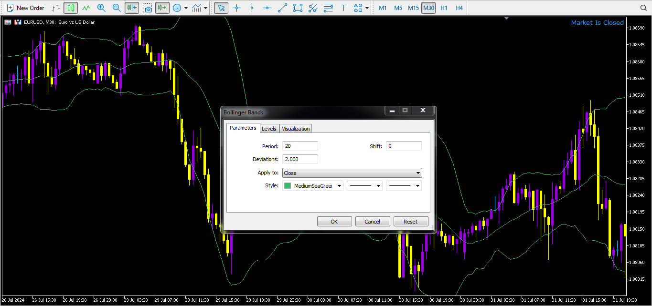
Task: Click the zoom out magnifier icon
Action: point(117,8)
